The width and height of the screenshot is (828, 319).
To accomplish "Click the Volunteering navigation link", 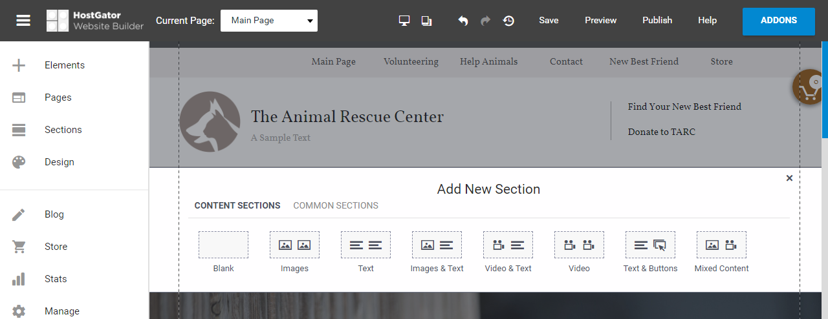I will point(411,62).
